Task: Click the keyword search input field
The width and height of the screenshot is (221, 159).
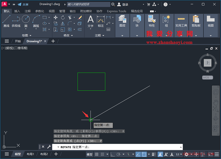Action: click(88, 4)
